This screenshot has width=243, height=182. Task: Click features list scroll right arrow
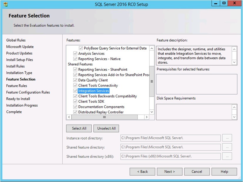pyautogui.click(x=147, y=117)
